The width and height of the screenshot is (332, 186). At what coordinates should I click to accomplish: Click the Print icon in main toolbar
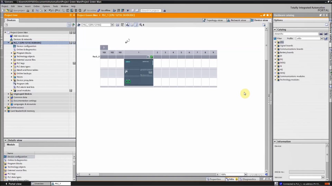pyautogui.click(x=28, y=11)
